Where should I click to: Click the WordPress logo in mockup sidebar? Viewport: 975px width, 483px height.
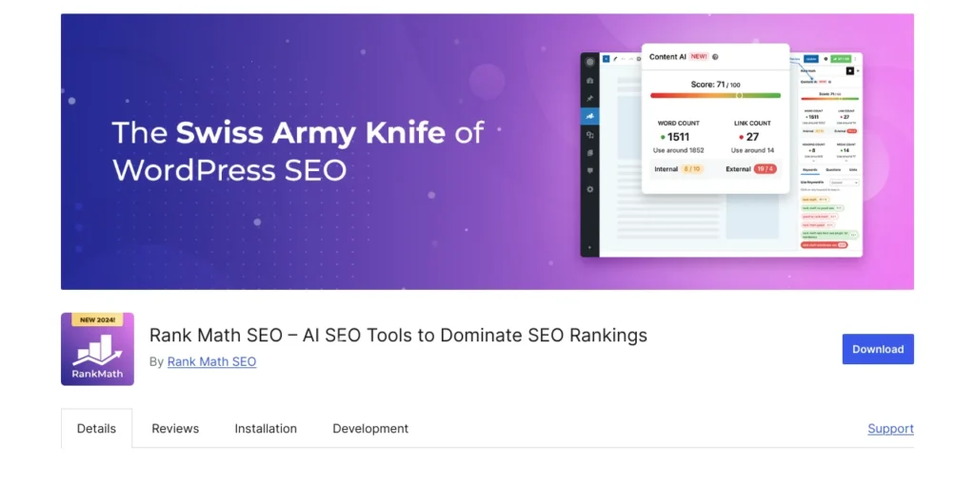click(x=590, y=63)
